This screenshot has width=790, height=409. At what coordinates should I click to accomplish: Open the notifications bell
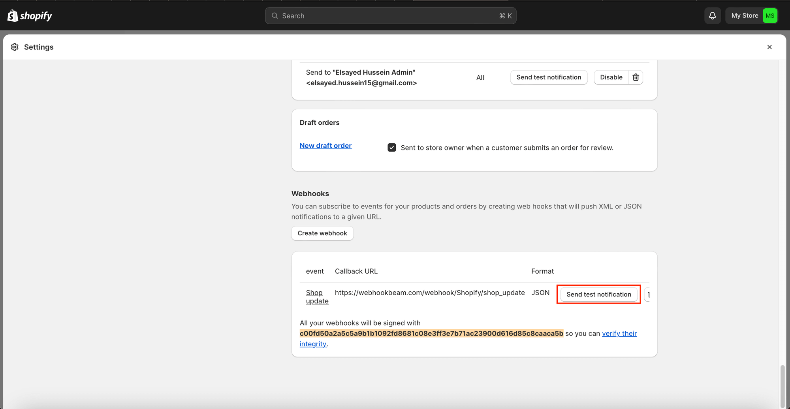coord(712,16)
